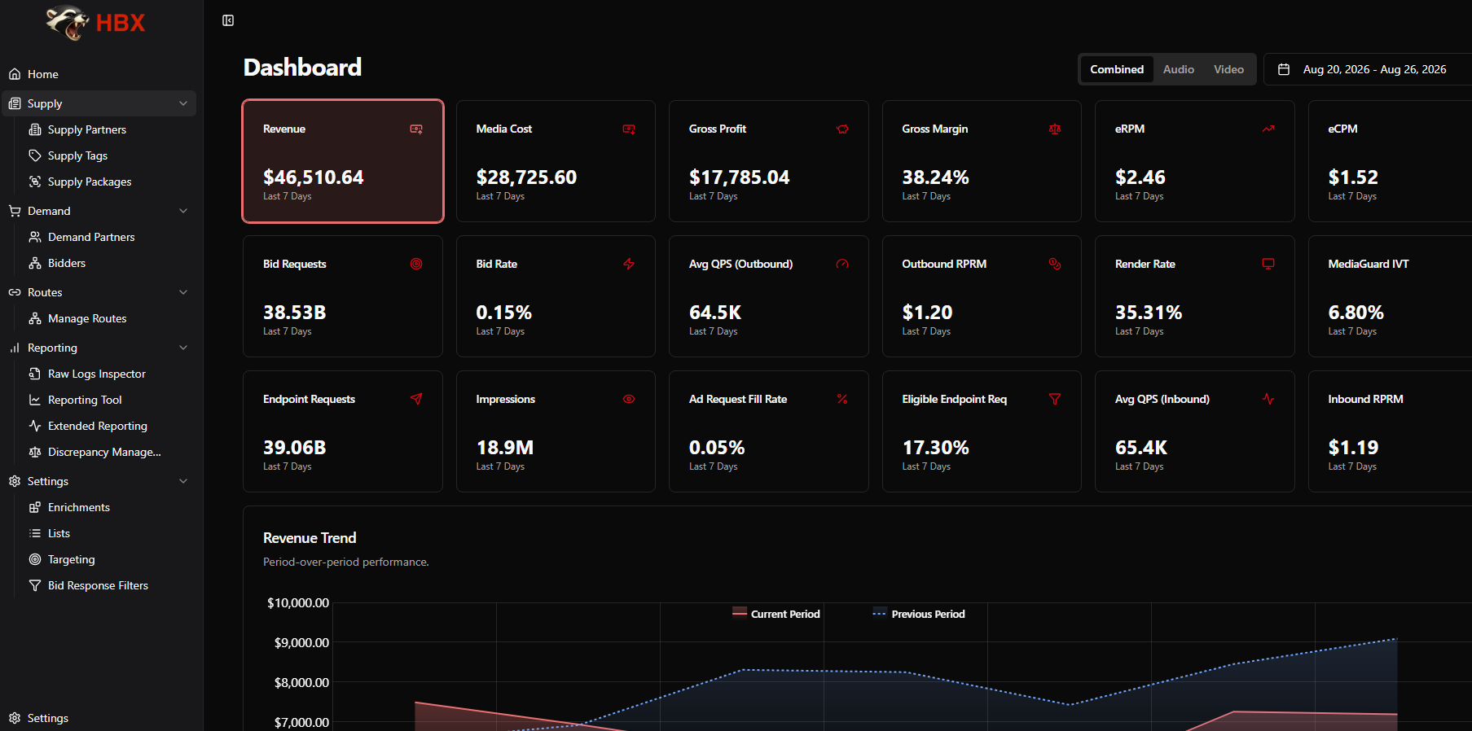This screenshot has width=1472, height=731.
Task: Collapse the sidebar with the panel toggle icon
Action: click(228, 20)
